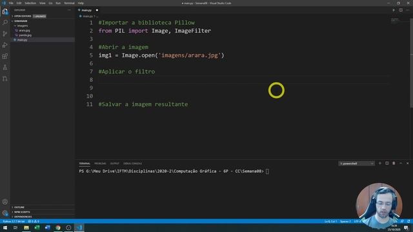Screen dimensions: 413x232
Task: Open the Extensions view
Action: pyautogui.click(x=5, y=56)
